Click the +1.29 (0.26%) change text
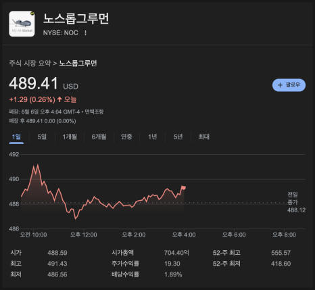The height and width of the screenshot is (290, 315). [32, 99]
